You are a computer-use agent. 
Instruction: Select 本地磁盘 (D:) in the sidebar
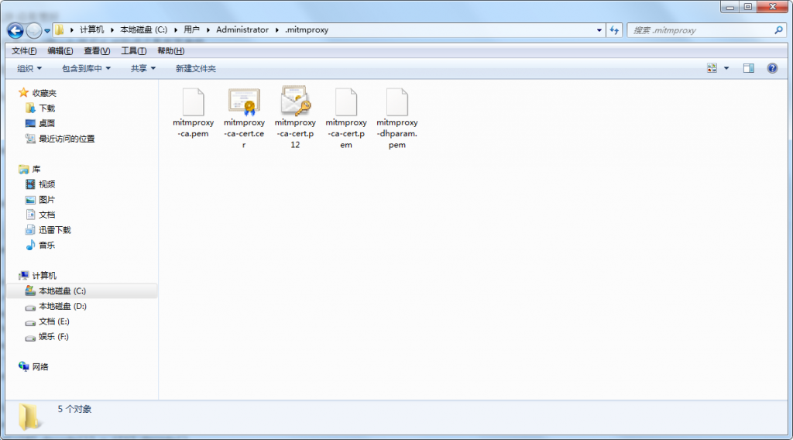[56, 306]
